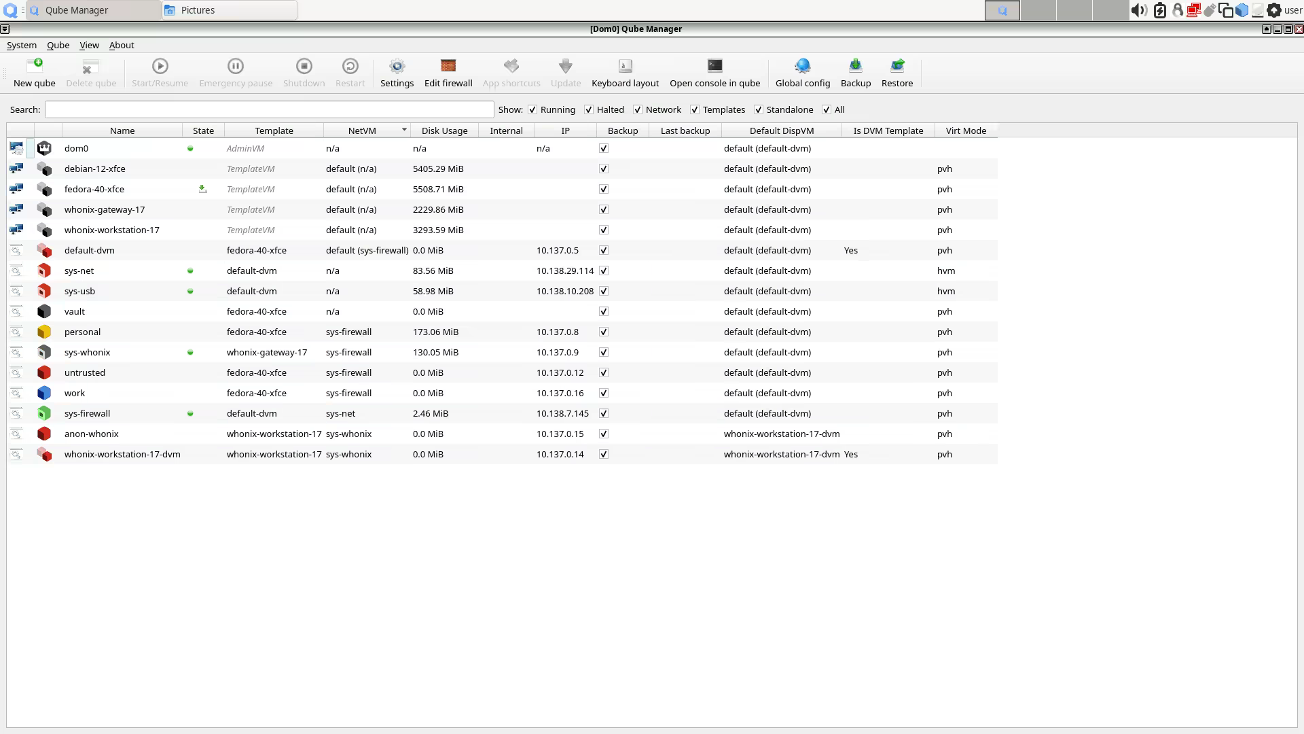Click the Qubes menu icon in the panel
Viewport: 1304px width, 734px height.
click(x=10, y=10)
